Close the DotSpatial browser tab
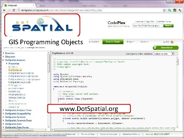The image size is (184, 138). 33,5
